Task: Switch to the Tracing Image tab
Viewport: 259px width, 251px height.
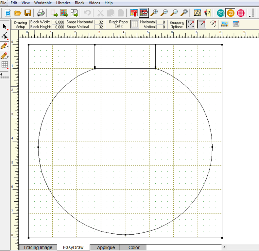Action: tap(38, 247)
